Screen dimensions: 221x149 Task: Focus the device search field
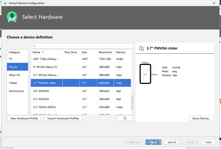82,46
